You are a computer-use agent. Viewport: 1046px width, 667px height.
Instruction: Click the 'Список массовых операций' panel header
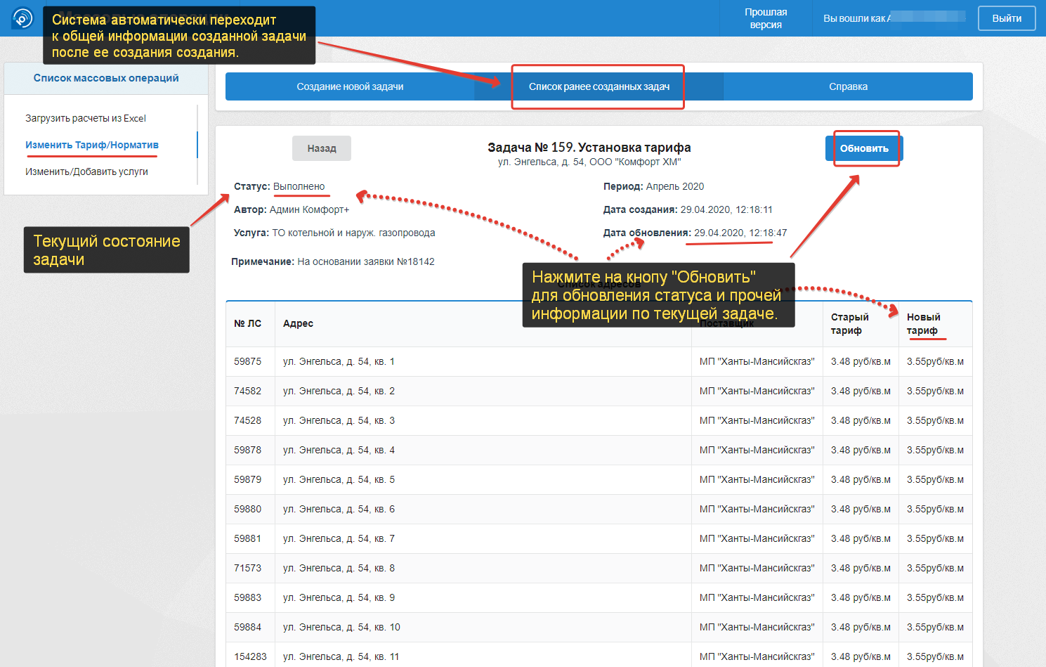point(106,78)
